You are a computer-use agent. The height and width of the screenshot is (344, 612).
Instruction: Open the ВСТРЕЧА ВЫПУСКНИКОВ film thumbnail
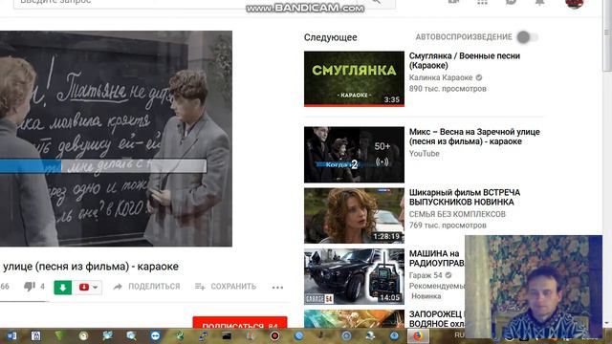(354, 216)
